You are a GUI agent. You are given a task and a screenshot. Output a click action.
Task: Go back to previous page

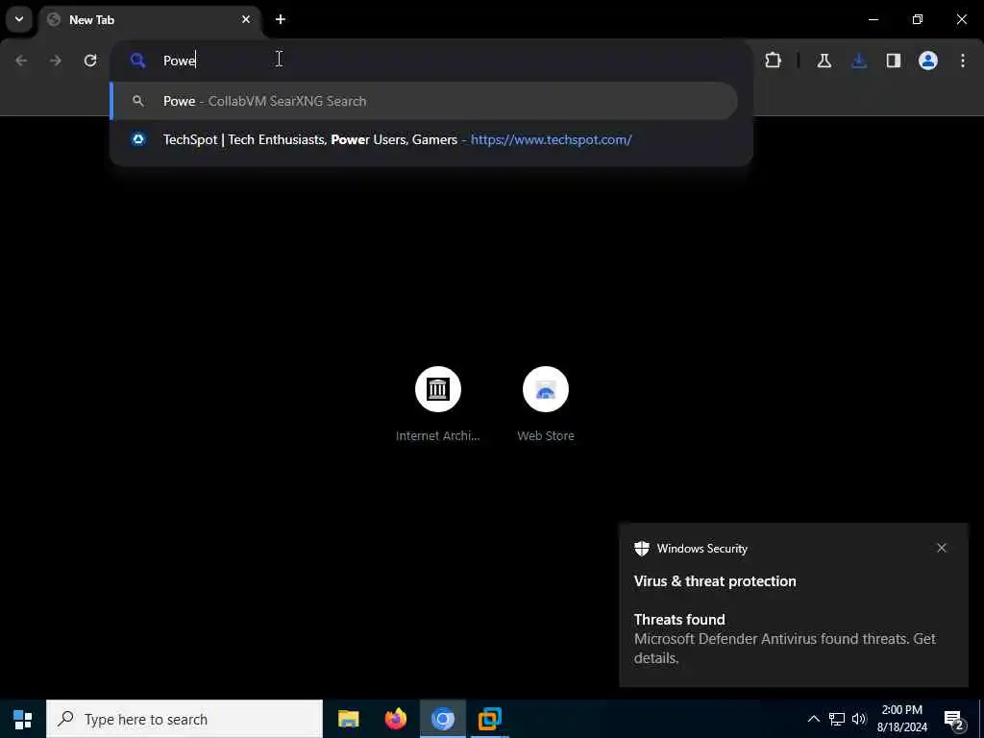(x=21, y=61)
